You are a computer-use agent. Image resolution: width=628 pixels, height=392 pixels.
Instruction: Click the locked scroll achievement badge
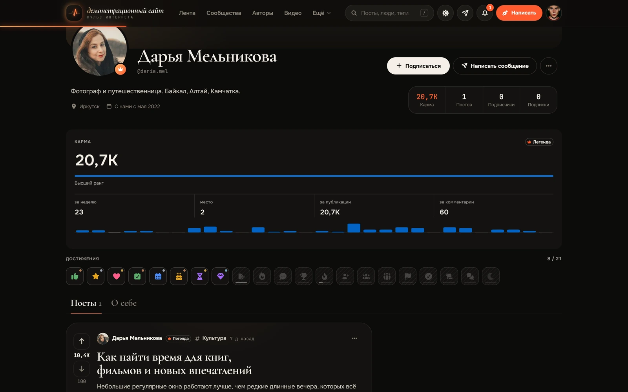click(449, 276)
